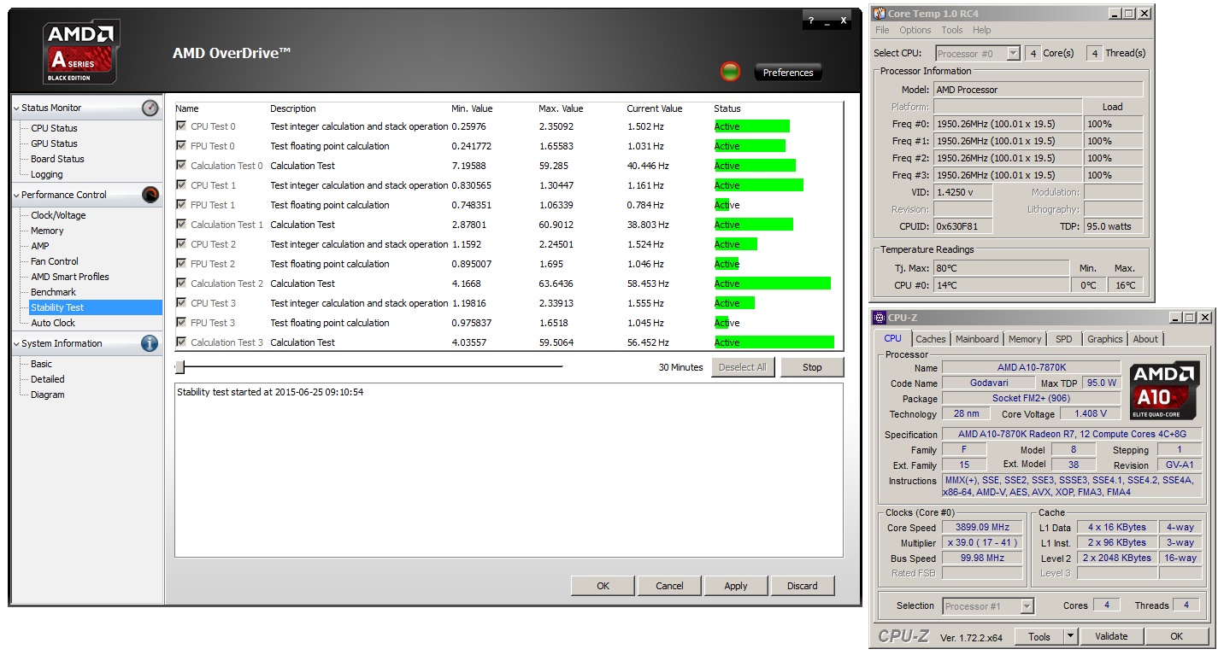Open the Select CPU dropdown in Core Temp
The width and height of the screenshot is (1224, 655).
[1013, 53]
